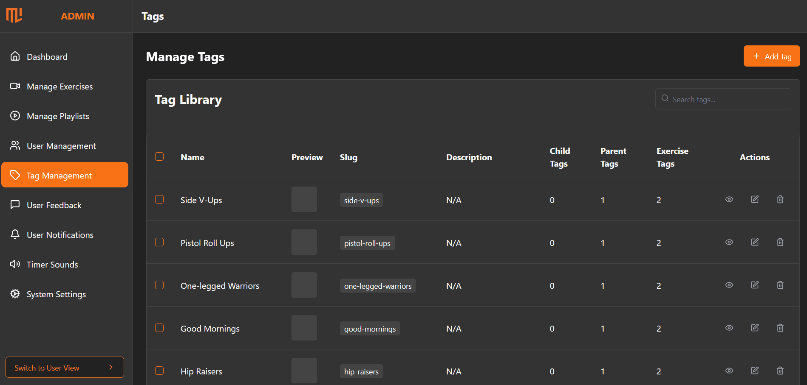Viewport: 807px width, 385px height.
Task: Click the User Management people icon
Action: coord(15,145)
